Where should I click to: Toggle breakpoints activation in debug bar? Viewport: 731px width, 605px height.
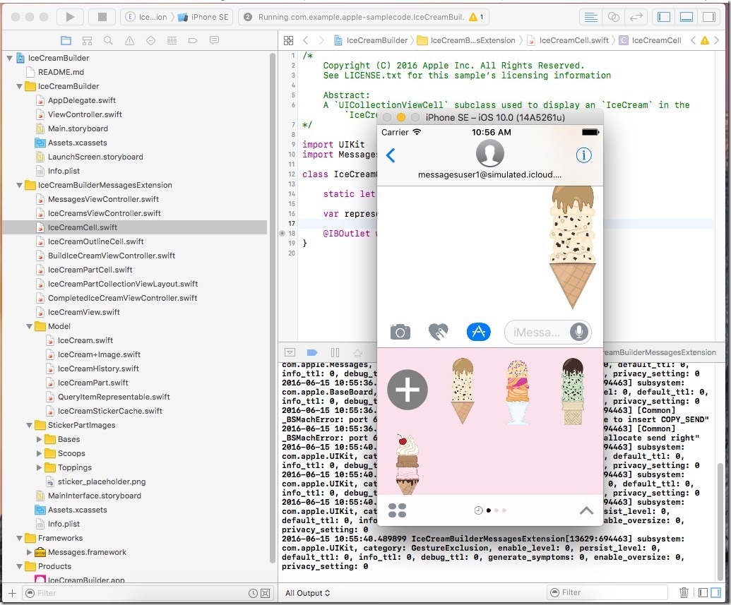[x=312, y=352]
